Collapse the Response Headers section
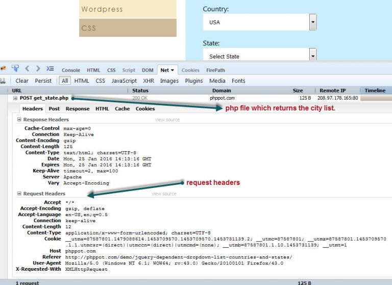 19,120
